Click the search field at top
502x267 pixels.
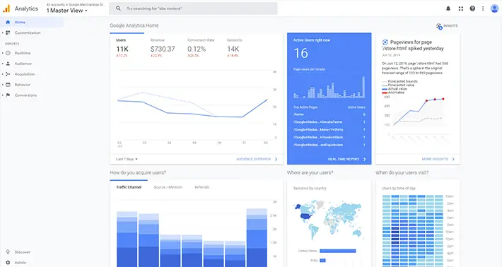193,8
